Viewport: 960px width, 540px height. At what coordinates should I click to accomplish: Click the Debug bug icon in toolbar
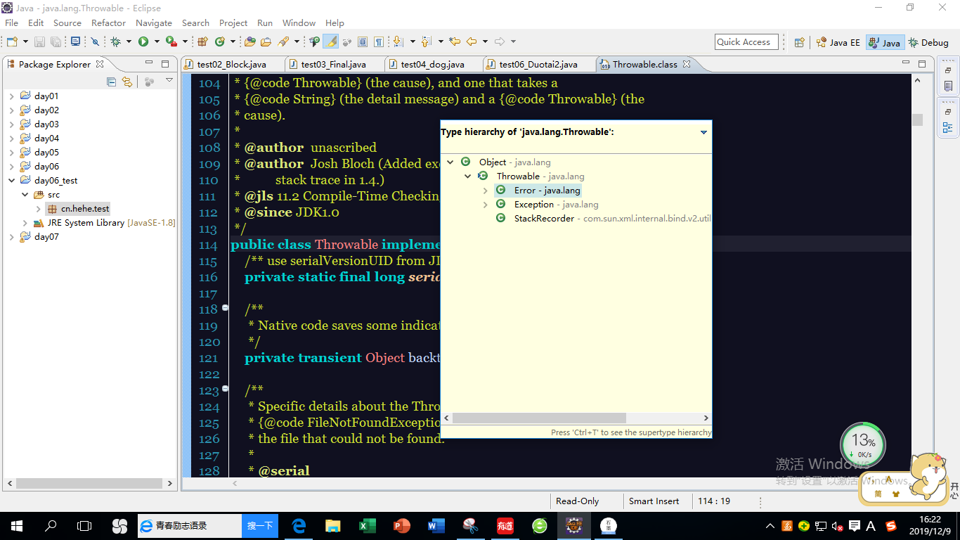(x=116, y=42)
